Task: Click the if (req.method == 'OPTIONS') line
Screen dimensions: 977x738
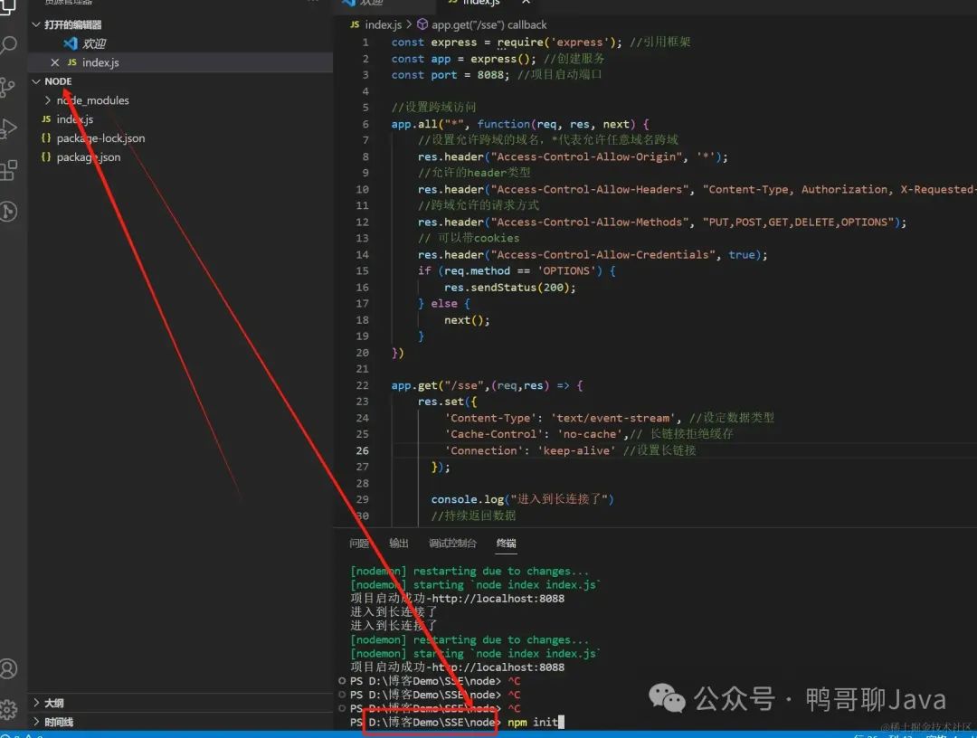Action: coord(517,271)
